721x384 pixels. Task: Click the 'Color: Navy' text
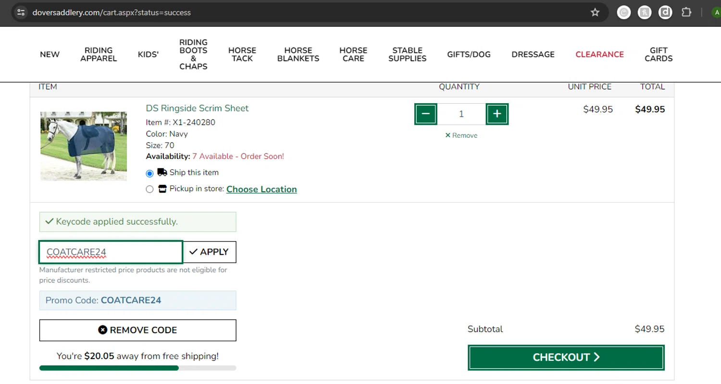click(167, 134)
